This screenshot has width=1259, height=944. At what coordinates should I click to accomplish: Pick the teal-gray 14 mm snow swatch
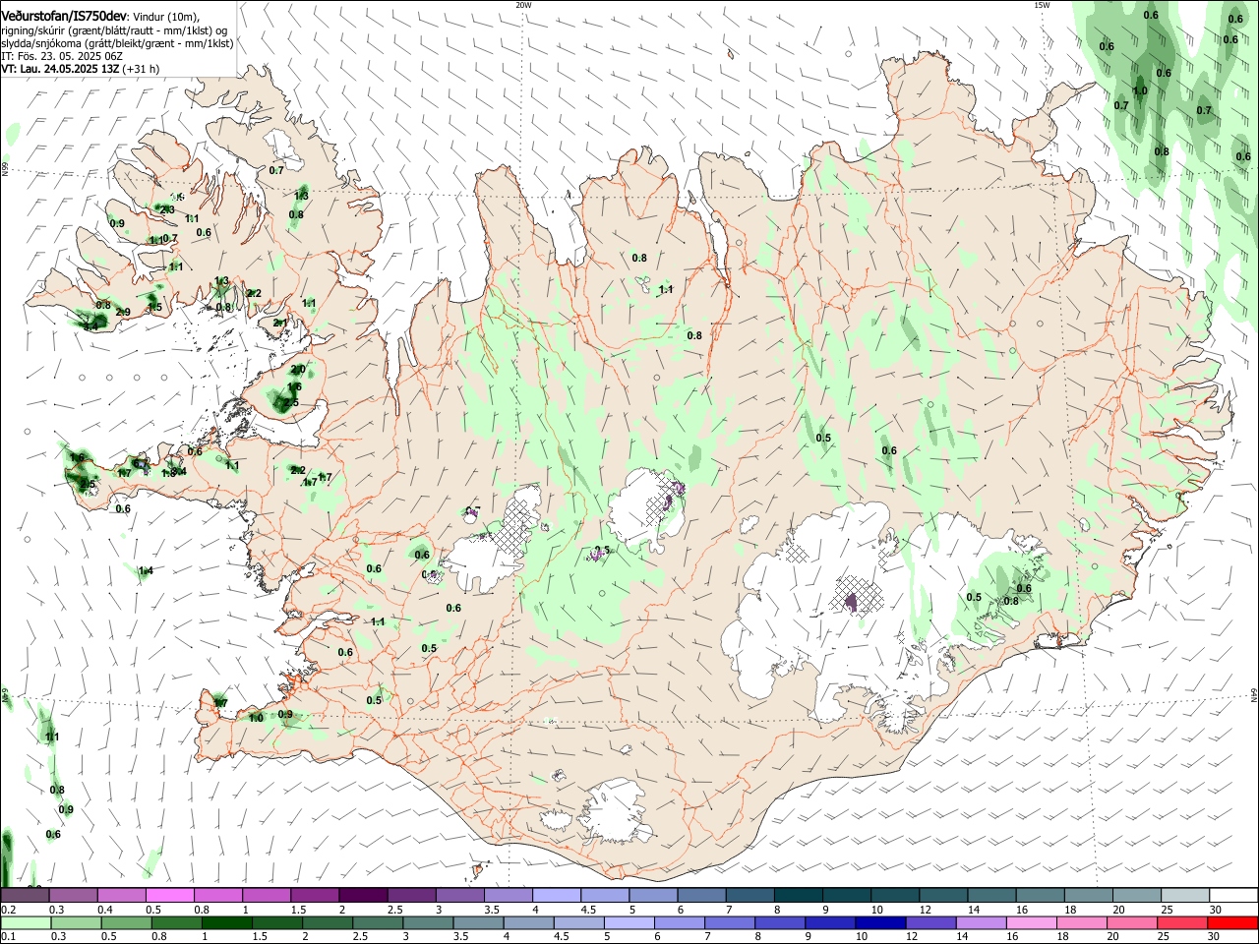coord(989,895)
